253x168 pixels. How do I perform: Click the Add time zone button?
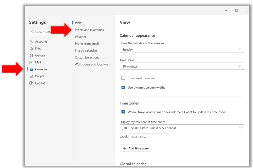point(136,148)
